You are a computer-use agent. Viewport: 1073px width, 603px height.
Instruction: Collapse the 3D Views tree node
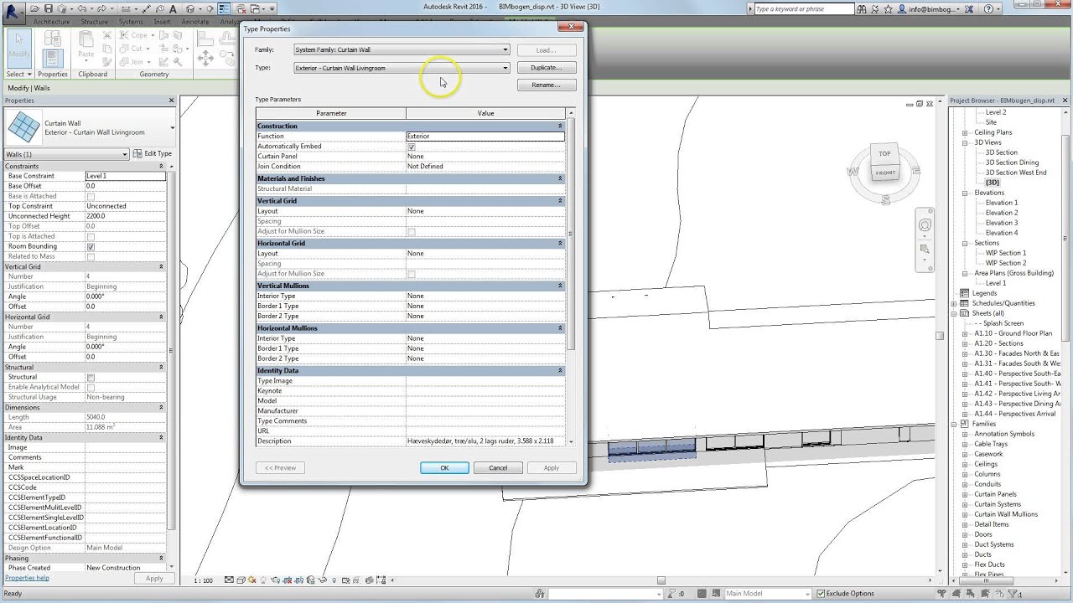pos(965,142)
